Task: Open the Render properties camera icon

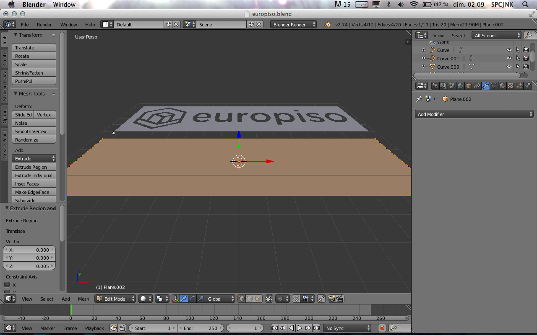Action: pyautogui.click(x=435, y=86)
